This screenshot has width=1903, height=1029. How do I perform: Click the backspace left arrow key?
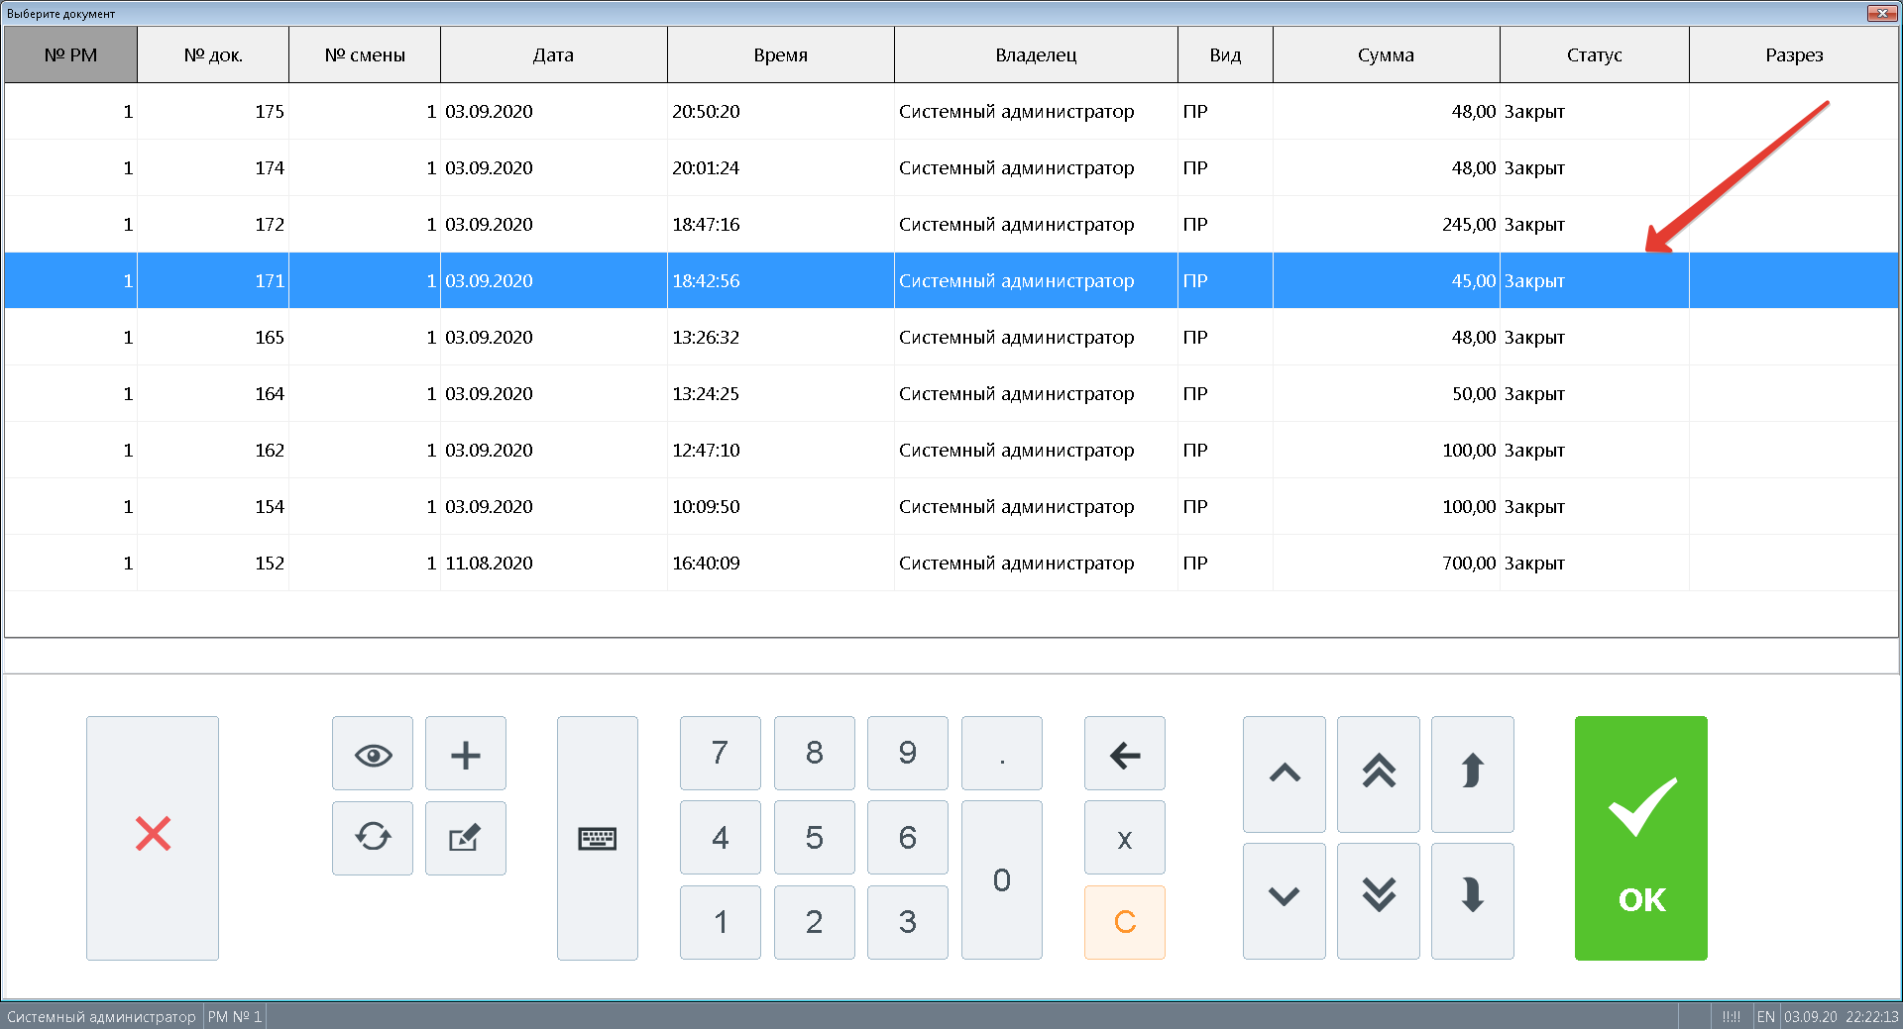[1125, 754]
